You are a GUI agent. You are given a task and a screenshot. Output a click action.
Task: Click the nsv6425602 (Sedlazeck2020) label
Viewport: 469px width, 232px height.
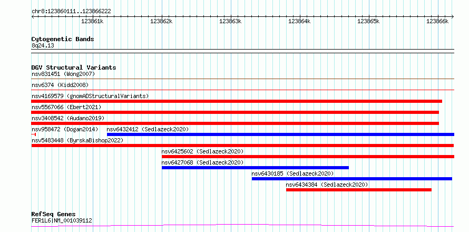coord(202,151)
